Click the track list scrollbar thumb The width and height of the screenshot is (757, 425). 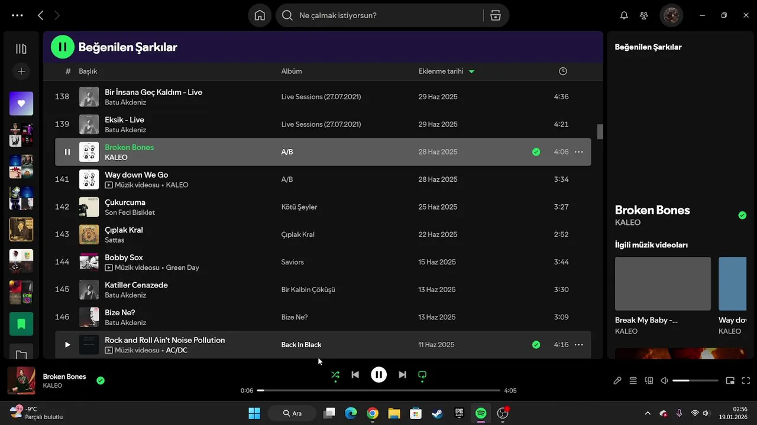pos(600,132)
